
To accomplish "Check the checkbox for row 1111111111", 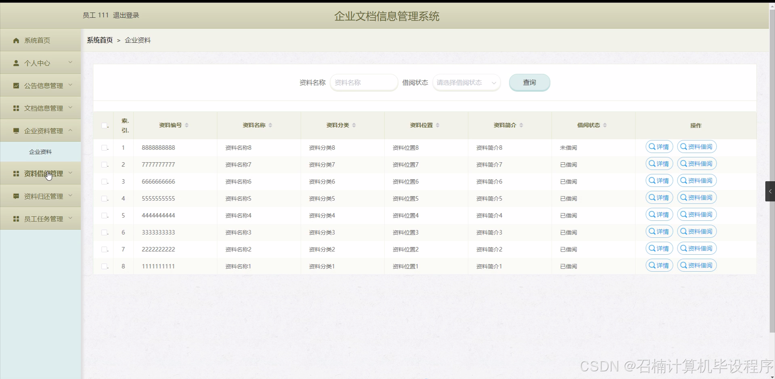I will (x=104, y=266).
